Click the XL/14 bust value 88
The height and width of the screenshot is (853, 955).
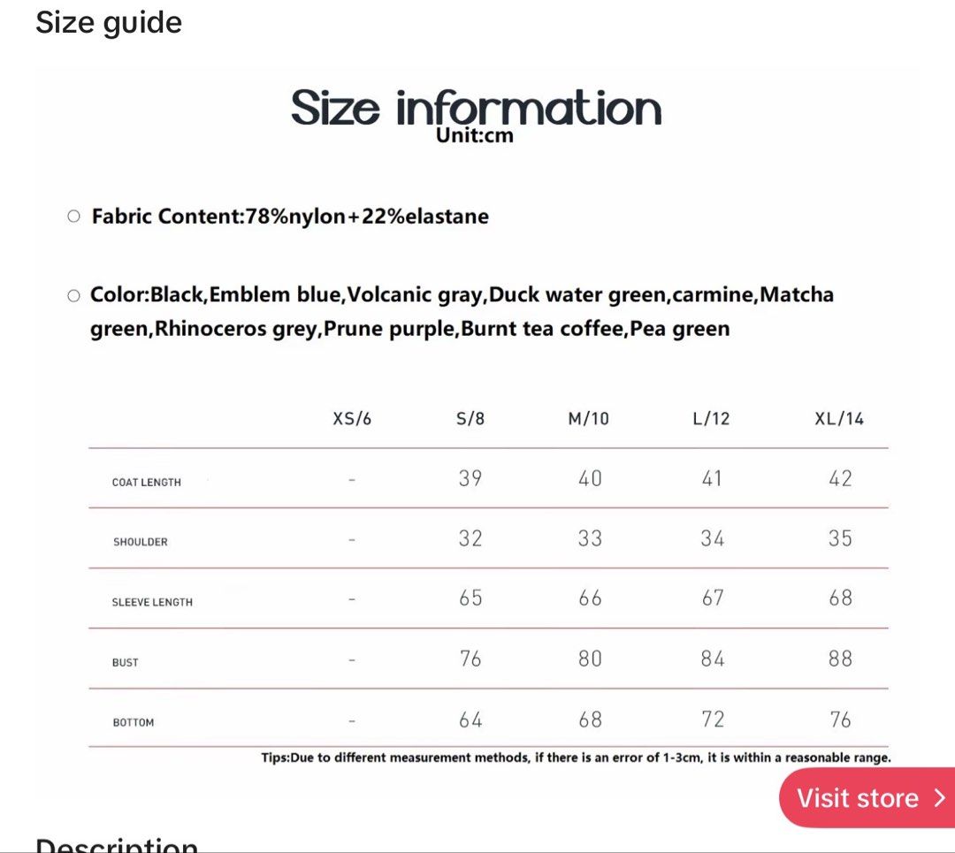[840, 659]
